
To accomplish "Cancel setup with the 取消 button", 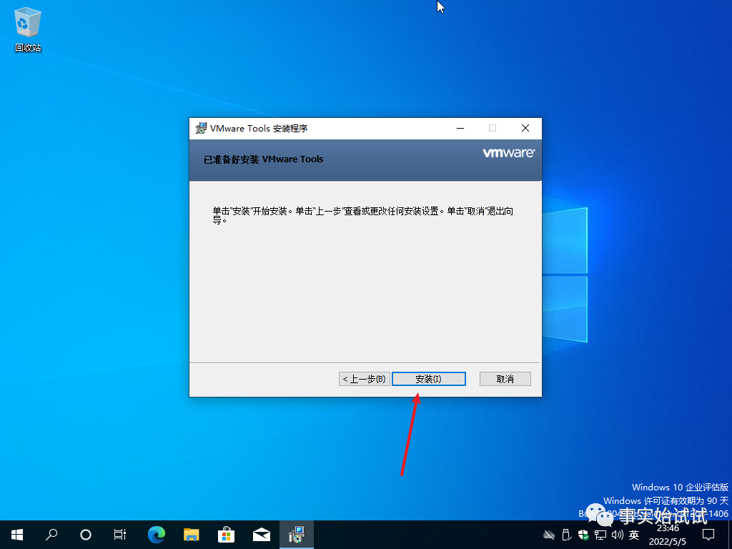I will click(505, 379).
